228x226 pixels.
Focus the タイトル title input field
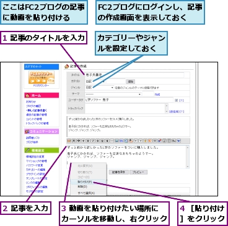click(x=134, y=75)
